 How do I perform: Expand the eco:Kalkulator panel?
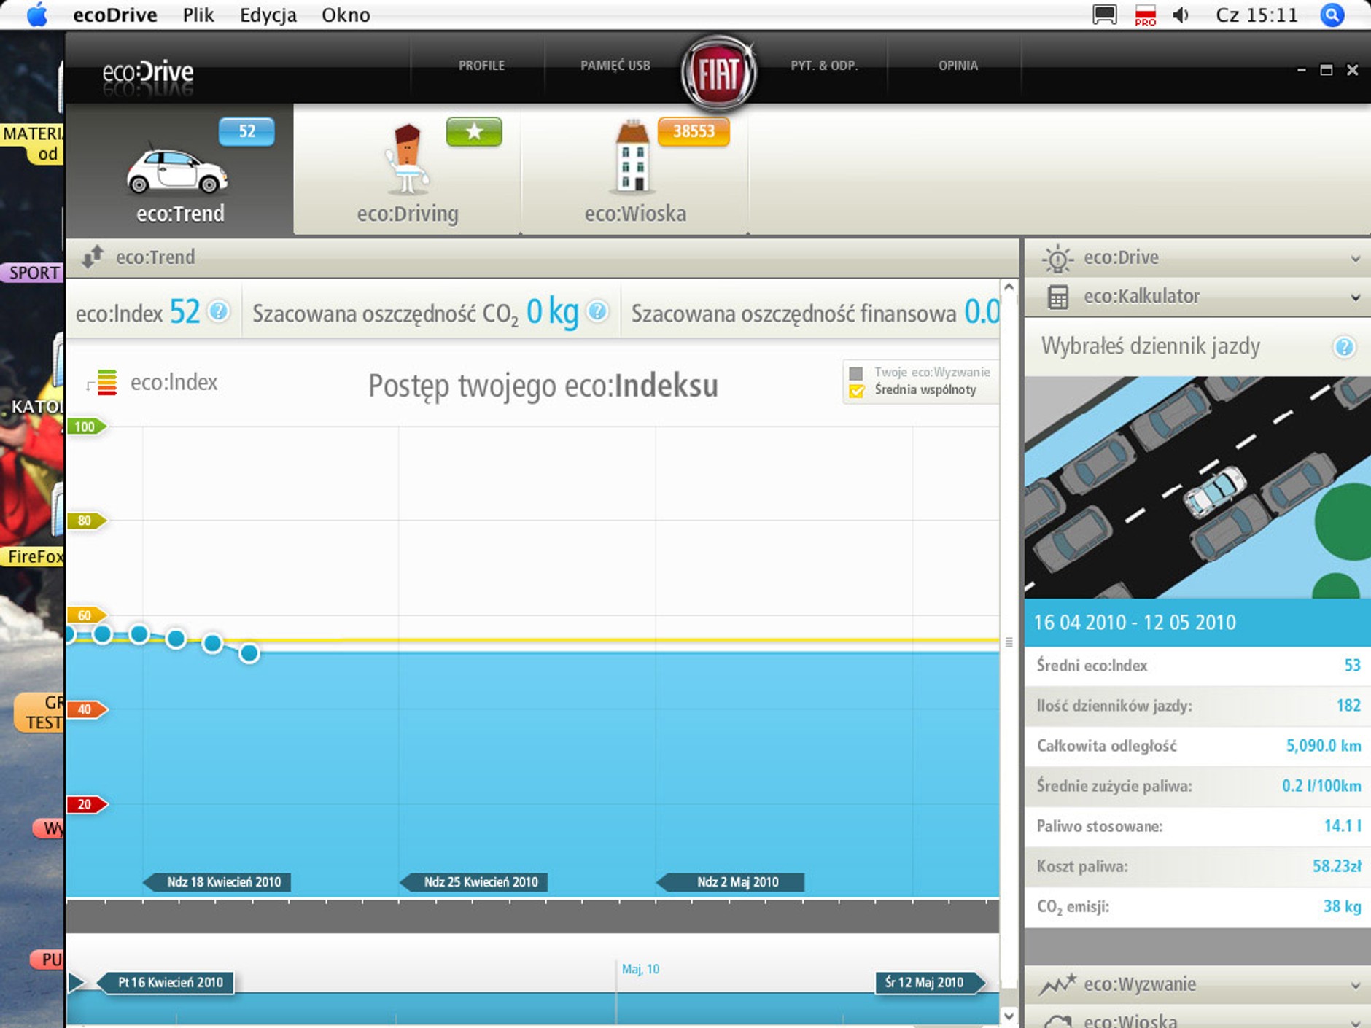pos(1354,297)
